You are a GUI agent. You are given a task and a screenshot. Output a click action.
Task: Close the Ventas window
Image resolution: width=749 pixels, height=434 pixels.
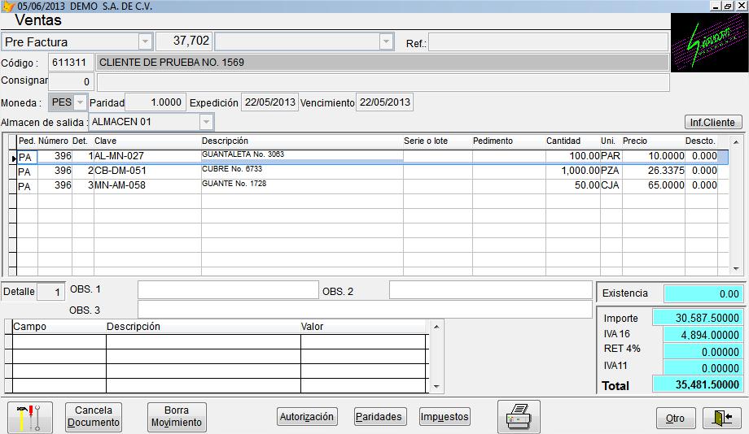(x=742, y=6)
